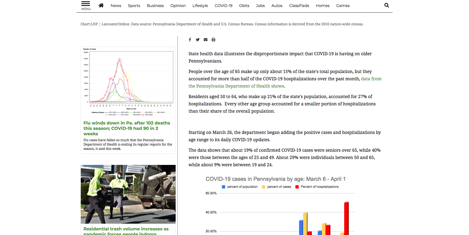
Task: Share article on Facebook
Action: 190,40
